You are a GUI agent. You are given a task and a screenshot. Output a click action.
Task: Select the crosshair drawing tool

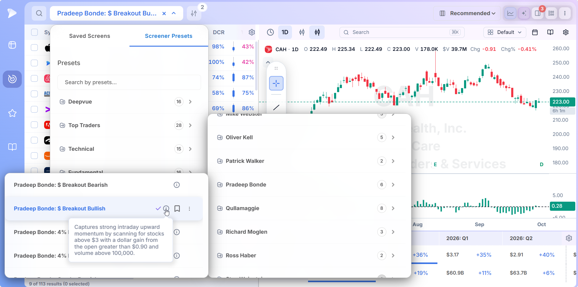[276, 83]
